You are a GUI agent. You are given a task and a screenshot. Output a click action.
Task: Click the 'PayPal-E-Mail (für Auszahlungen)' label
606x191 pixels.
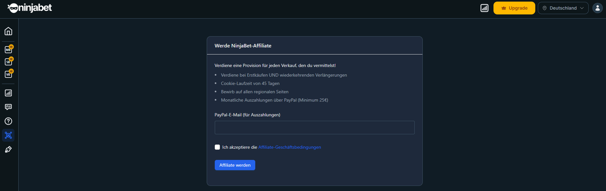click(248, 115)
